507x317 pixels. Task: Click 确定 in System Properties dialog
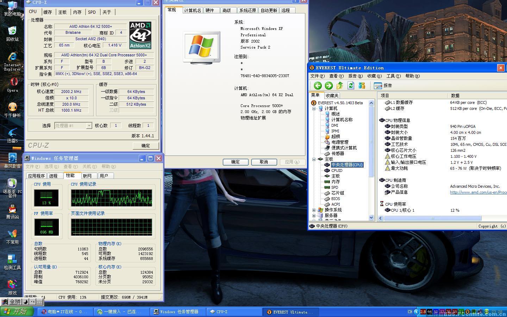(x=236, y=162)
